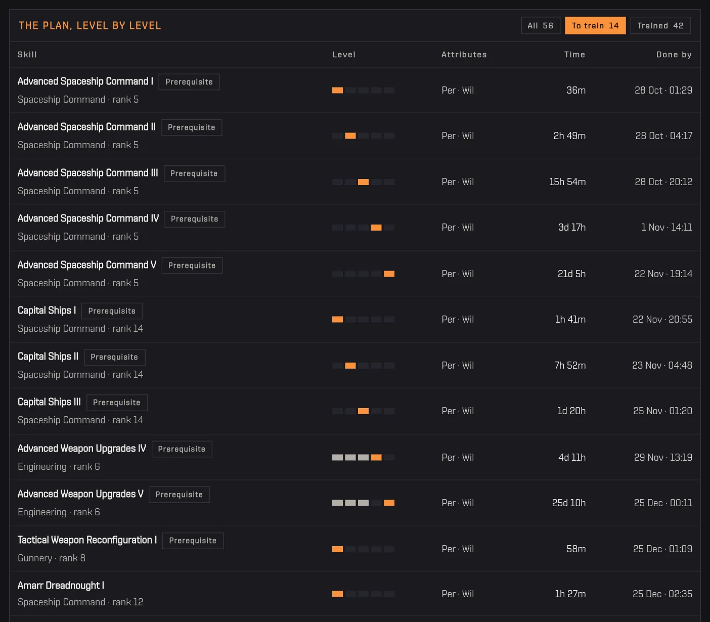
Task: Click the 29 Nov · 13:19 completion date
Action: tap(663, 458)
